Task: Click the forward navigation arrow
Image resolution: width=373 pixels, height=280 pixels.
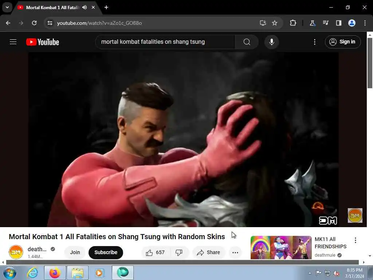Action: click(21, 23)
